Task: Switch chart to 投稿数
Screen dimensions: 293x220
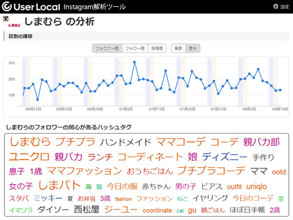Action: point(157,48)
